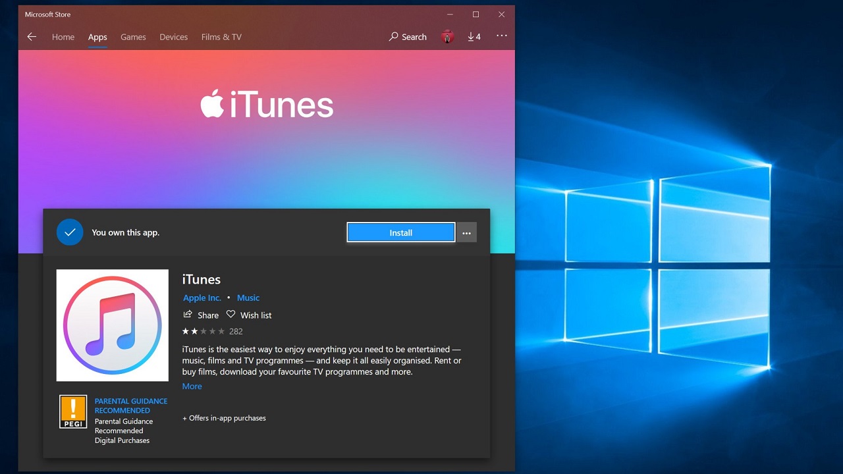The height and width of the screenshot is (474, 843).
Task: Add iTunes to Wish list
Action: click(x=249, y=315)
